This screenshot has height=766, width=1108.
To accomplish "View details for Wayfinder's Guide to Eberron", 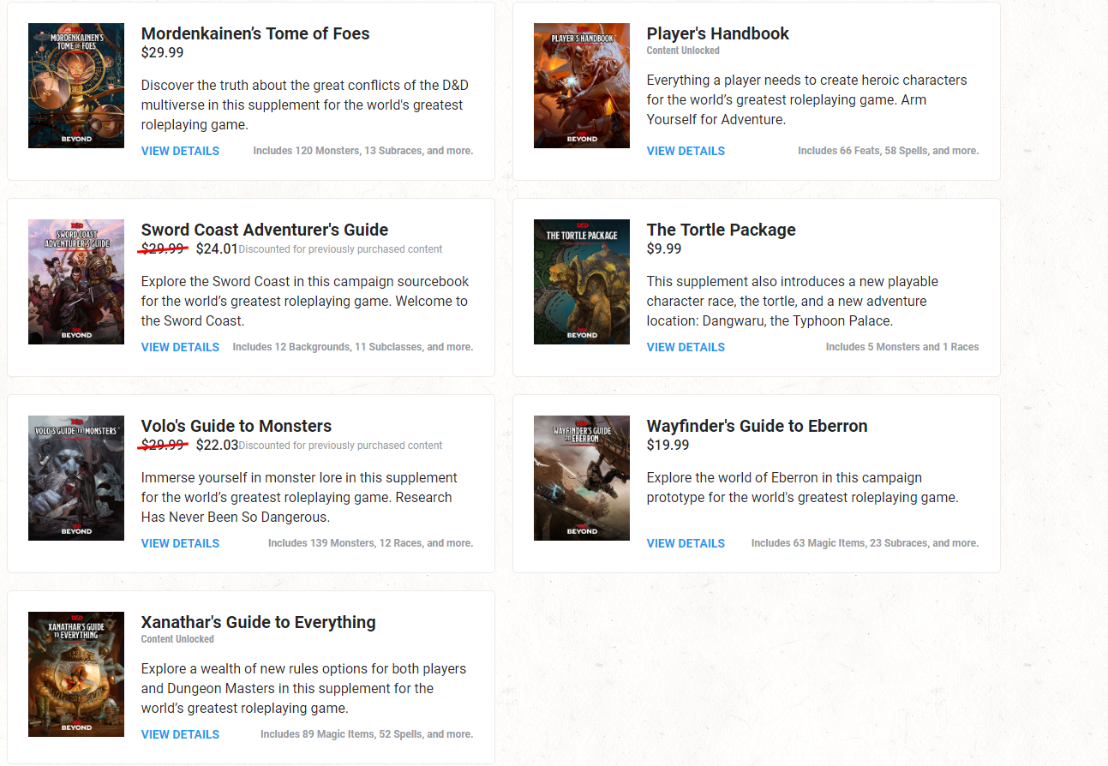I will click(686, 543).
